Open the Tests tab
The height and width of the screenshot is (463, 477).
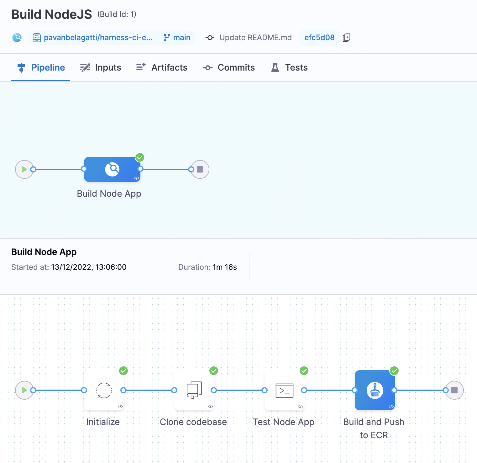tap(289, 67)
